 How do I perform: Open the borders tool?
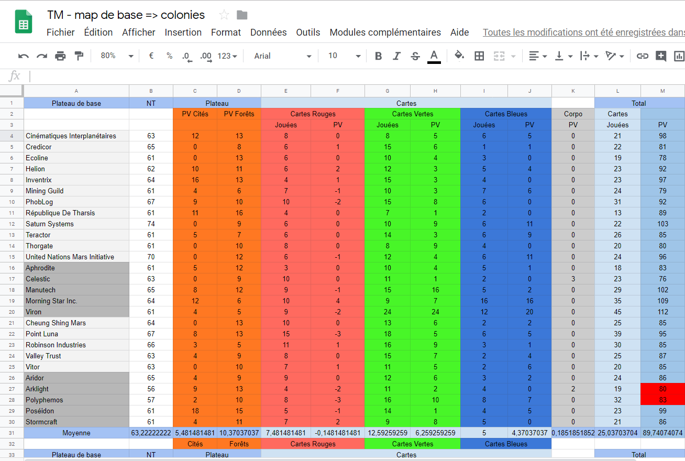479,56
